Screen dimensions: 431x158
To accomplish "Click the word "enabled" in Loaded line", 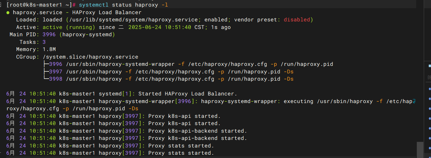I will coord(216,20).
